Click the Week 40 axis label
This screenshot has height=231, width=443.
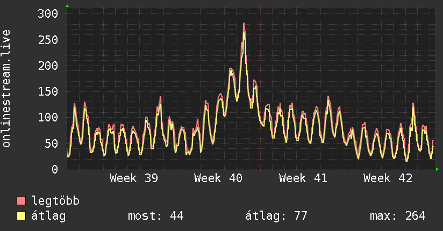tap(218, 178)
